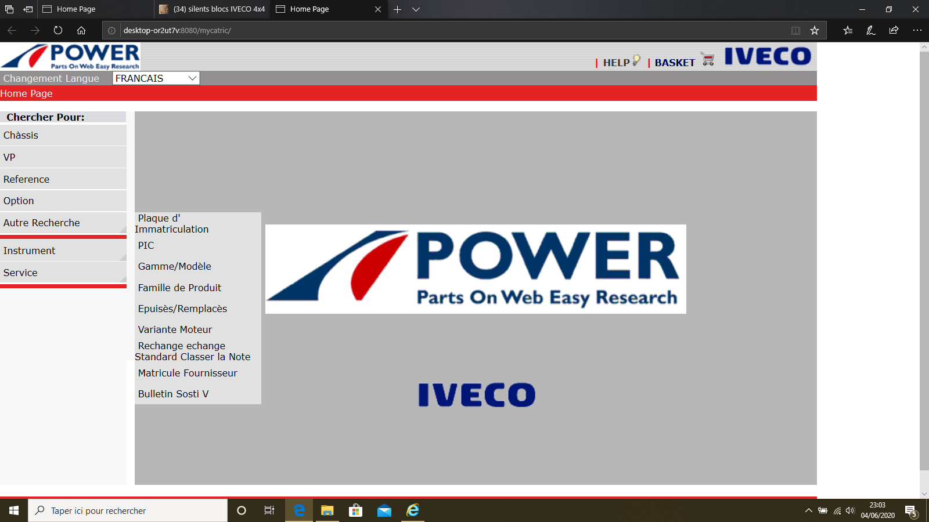This screenshot has height=522, width=929.
Task: Click the page vertical scrollbar
Action: coord(924,261)
